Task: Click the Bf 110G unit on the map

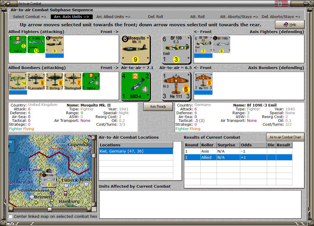Action: 49,180
